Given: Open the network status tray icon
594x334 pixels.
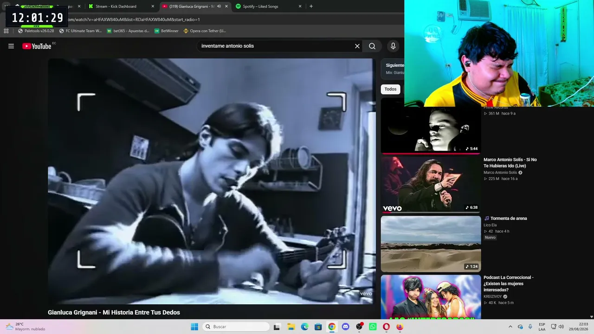Looking at the screenshot, I should [x=554, y=327].
